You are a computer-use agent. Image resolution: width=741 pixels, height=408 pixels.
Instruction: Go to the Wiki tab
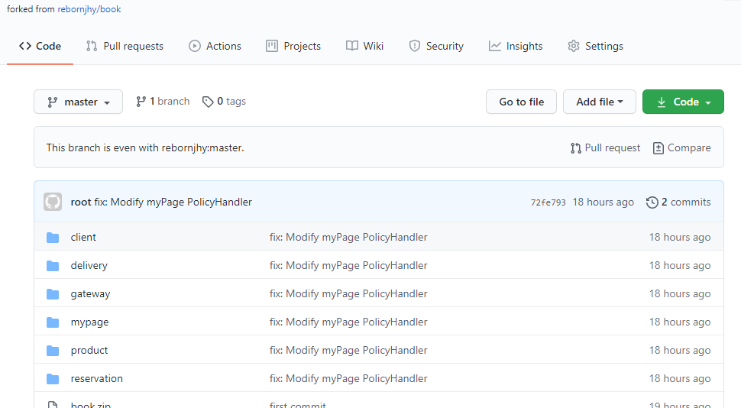click(x=365, y=46)
